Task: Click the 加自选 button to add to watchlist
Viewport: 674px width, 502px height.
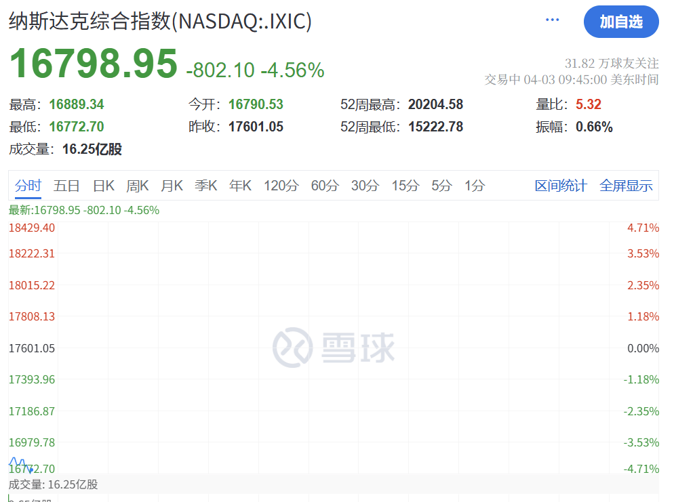Action: (621, 22)
